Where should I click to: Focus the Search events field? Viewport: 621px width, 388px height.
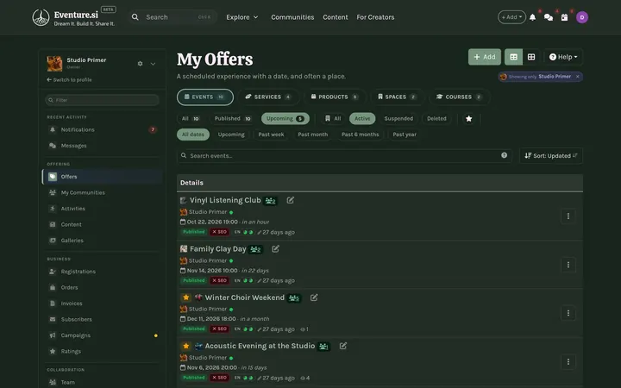pos(344,156)
